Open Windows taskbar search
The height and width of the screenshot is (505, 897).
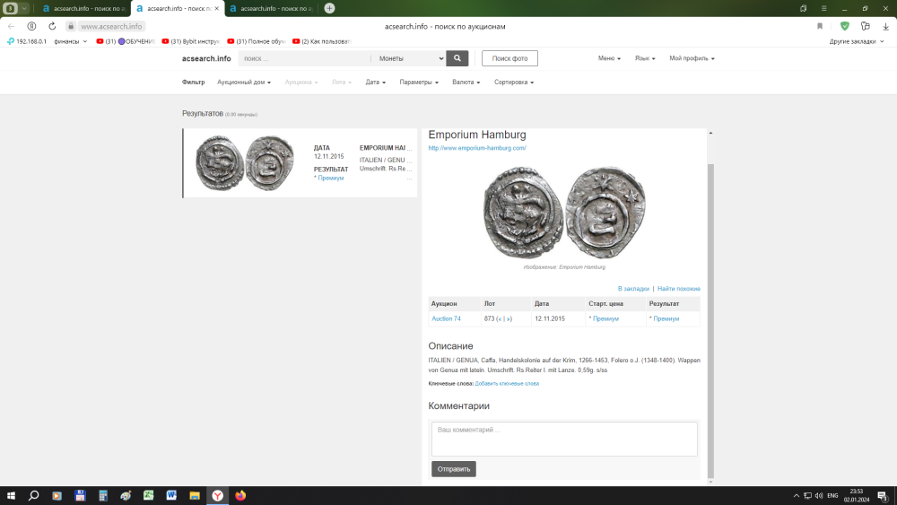point(33,495)
